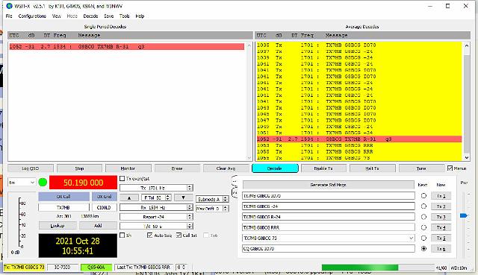Open the Configurations menu
Image resolution: width=478 pixels, height=275 pixels.
(x=32, y=16)
